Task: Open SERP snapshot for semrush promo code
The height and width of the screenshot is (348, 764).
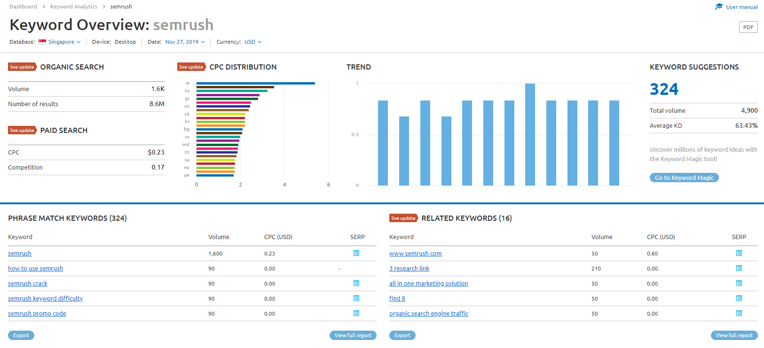Action: pyautogui.click(x=356, y=314)
